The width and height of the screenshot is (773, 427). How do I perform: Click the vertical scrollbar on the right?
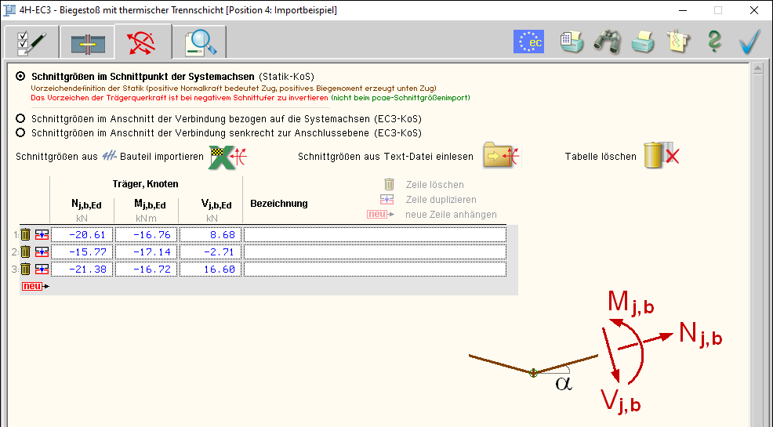(757, 235)
